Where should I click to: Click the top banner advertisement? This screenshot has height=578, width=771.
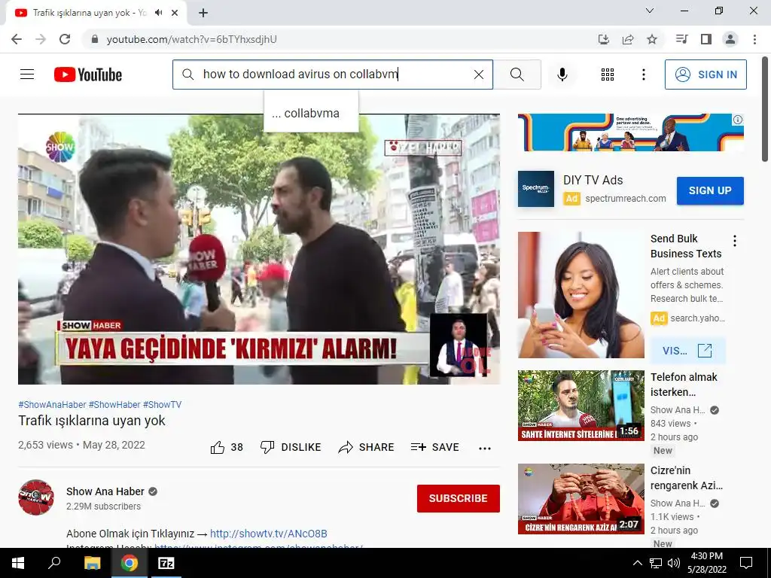click(630, 132)
